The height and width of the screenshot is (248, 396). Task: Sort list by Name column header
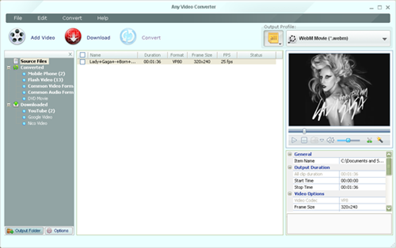pyautogui.click(x=113, y=55)
